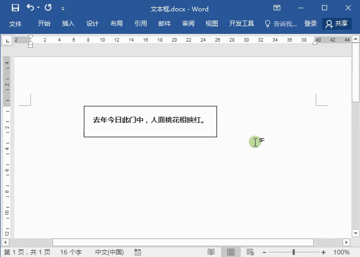Switch to the 开始 tab

pos(44,24)
